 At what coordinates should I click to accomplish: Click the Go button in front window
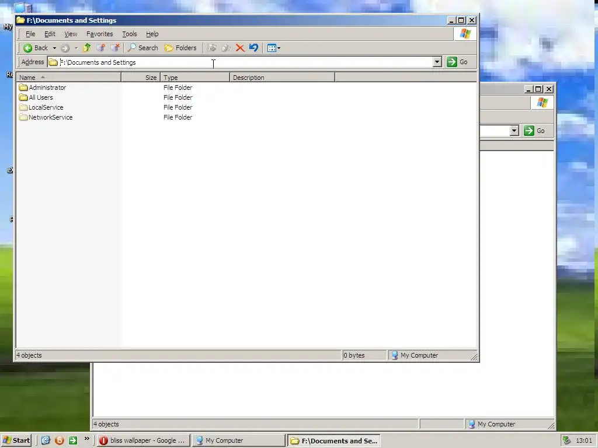[x=457, y=62]
